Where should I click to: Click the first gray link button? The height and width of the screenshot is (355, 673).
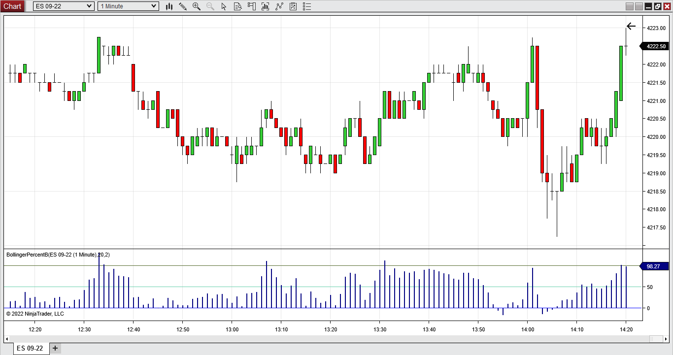(x=629, y=6)
